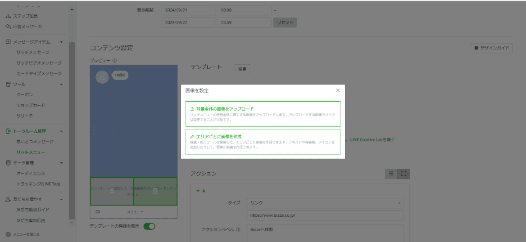Click the アクションラベル help icon
The width and height of the screenshot is (526, 242).
point(238,230)
